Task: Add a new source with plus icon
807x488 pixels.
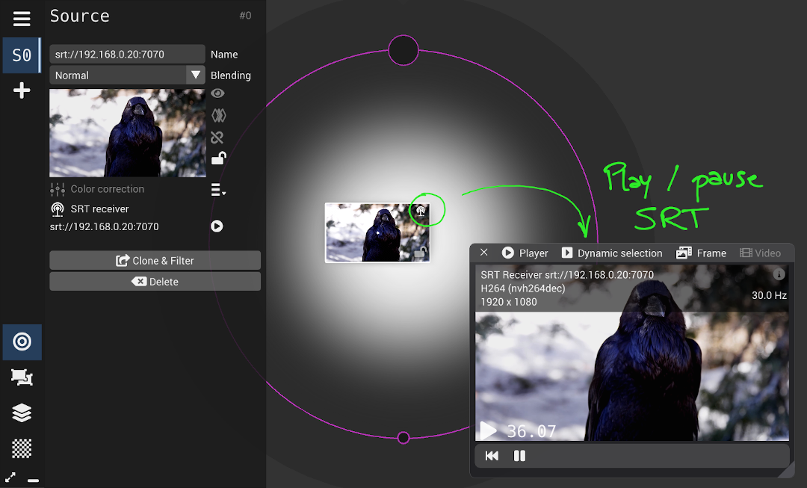Action: pos(22,91)
